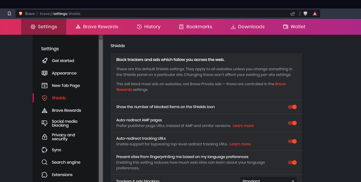This screenshot has width=361, height=182.
Task: Click the bookmark icon beside the address bar
Action: click(9, 14)
